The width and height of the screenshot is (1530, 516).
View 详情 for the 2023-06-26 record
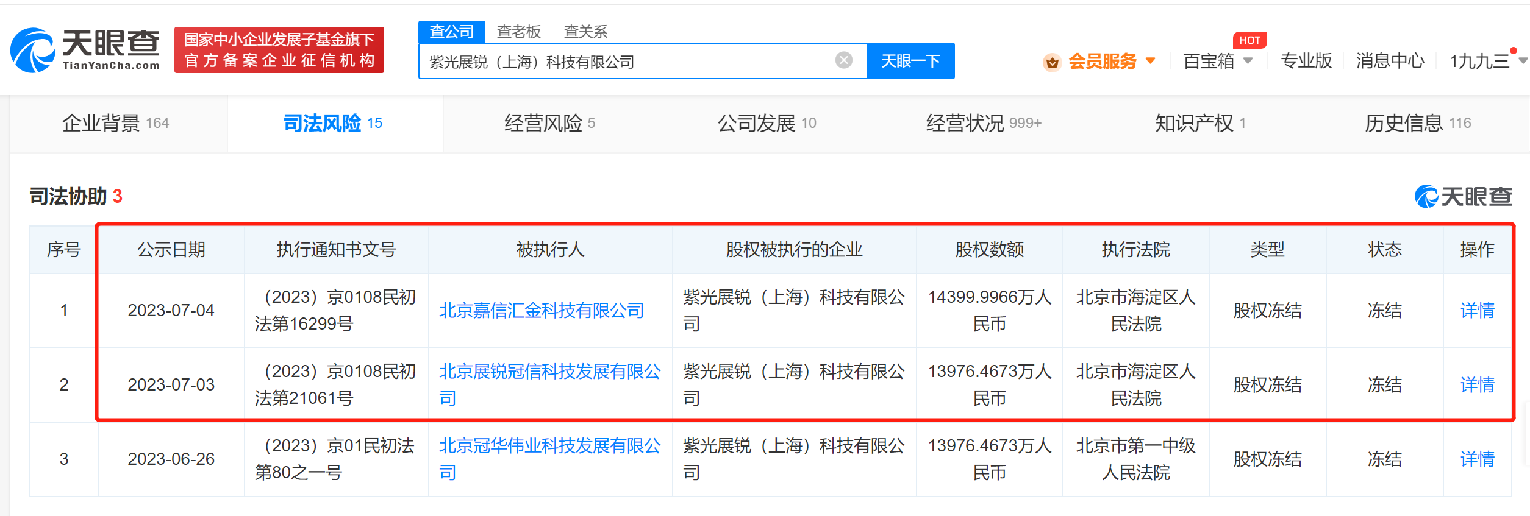pyautogui.click(x=1477, y=459)
